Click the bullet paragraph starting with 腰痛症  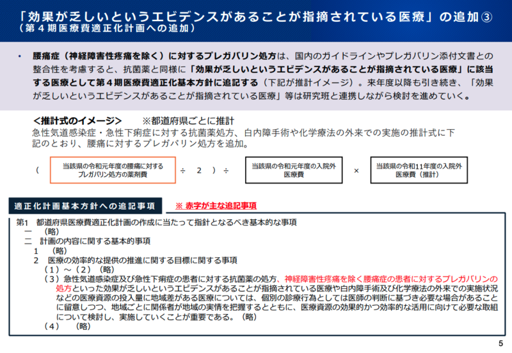click(x=256, y=77)
